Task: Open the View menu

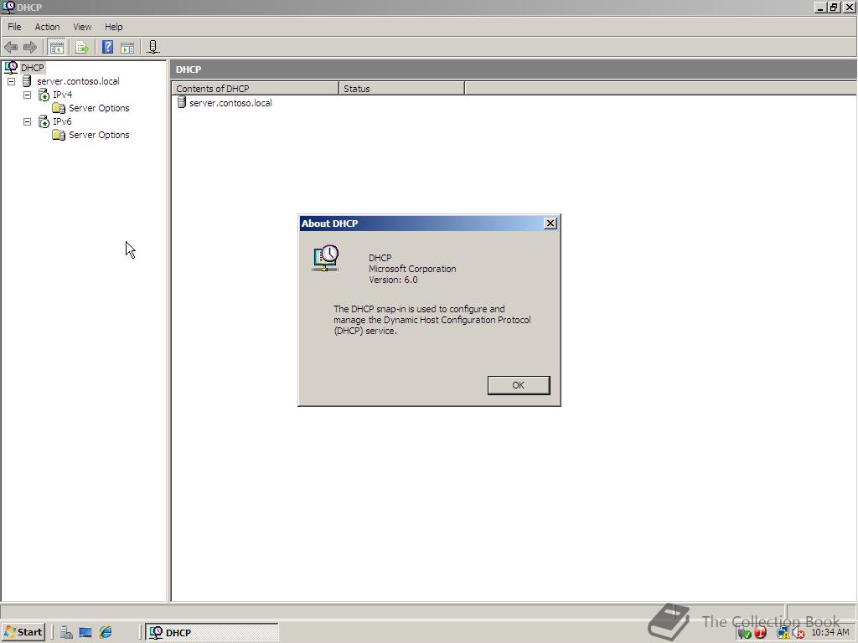Action: tap(83, 27)
